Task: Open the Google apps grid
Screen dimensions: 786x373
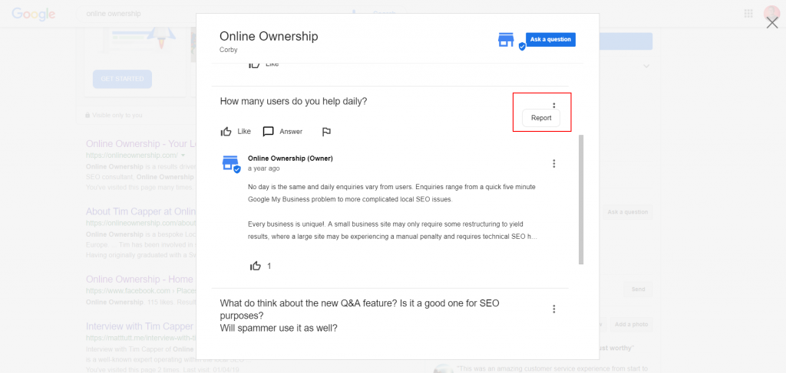Action: [x=748, y=14]
